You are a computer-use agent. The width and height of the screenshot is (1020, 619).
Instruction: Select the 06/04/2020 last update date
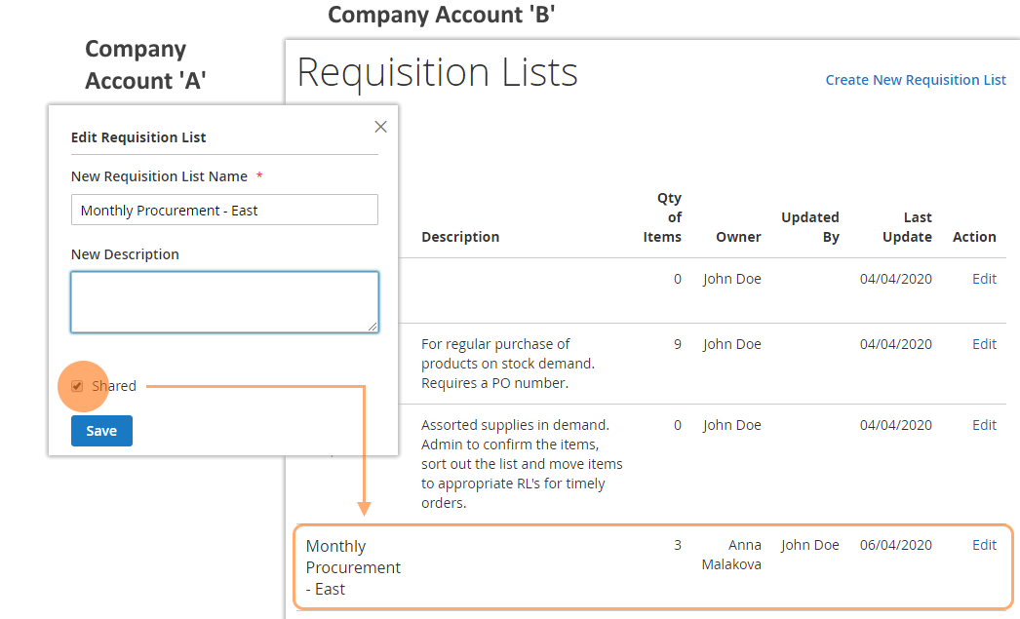(x=896, y=545)
